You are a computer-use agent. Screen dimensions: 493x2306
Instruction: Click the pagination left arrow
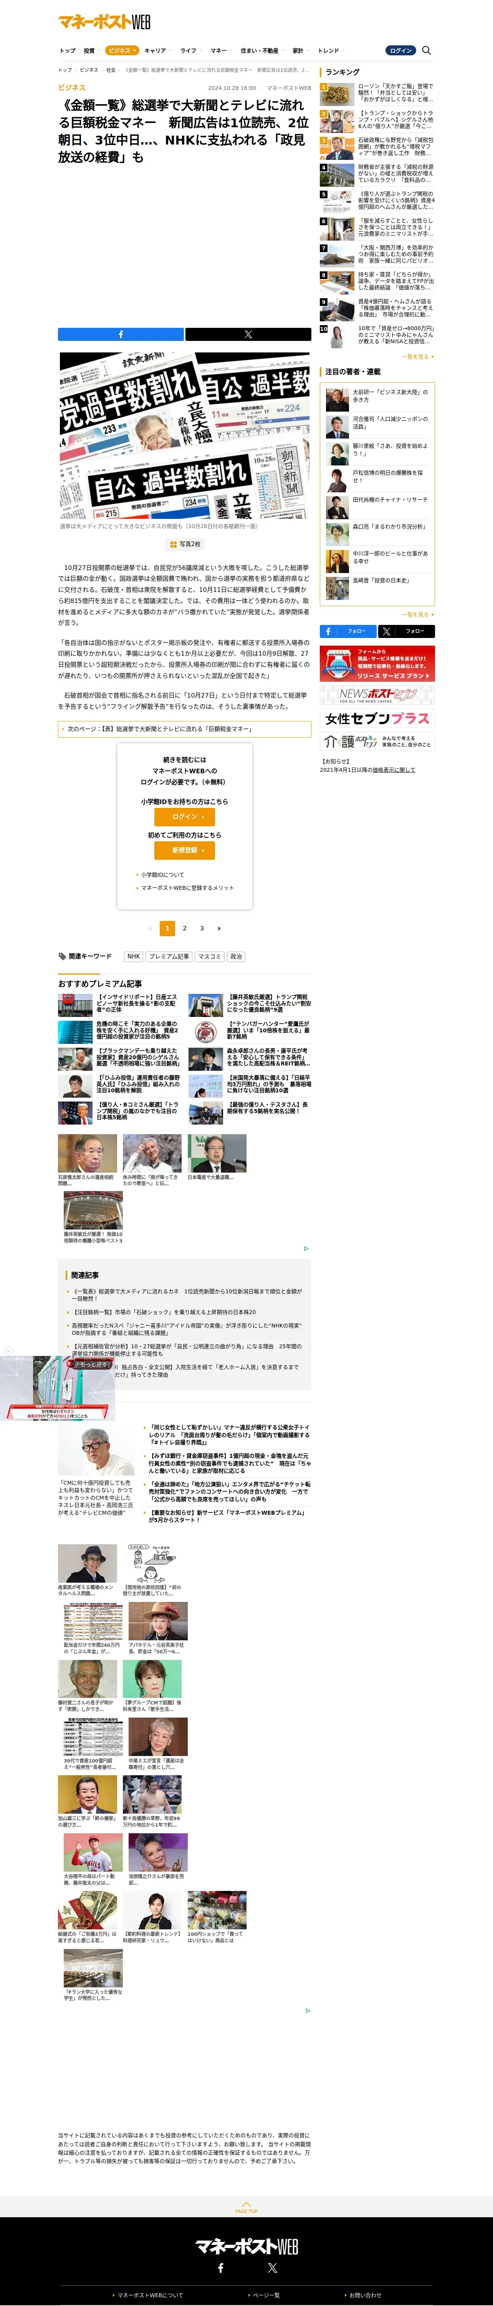[149, 927]
